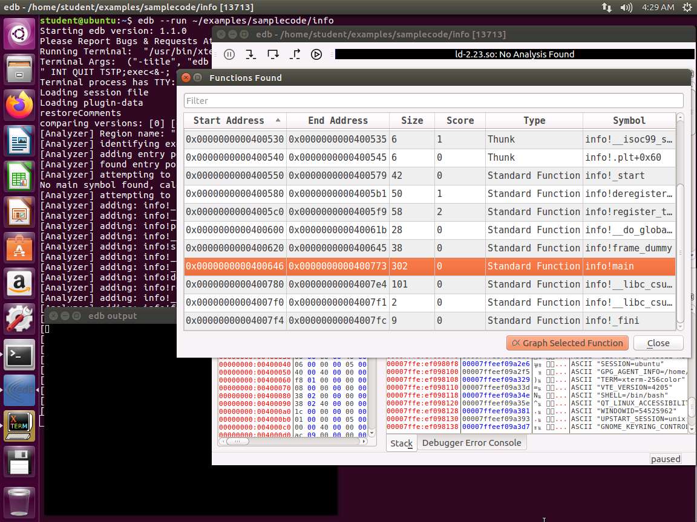
Task: Open the edb debugger launcher icon
Action: click(x=19, y=390)
